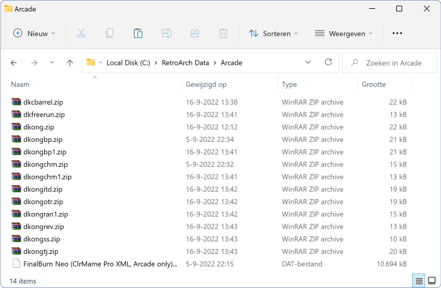Click the dkongitd.zip archive icon
Image resolution: width=441 pixels, height=288 pixels.
pos(16,188)
